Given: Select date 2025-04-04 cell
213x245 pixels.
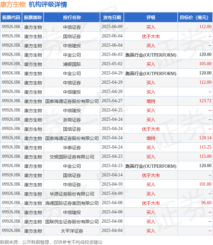Looking at the screenshot, I should 112,231.
